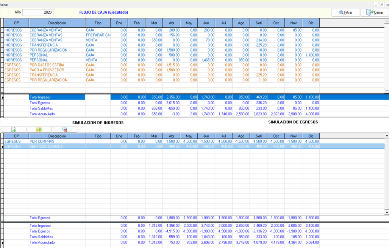Click -4,915.00 Abr in bottom Total Egresos

click(172, 231)
